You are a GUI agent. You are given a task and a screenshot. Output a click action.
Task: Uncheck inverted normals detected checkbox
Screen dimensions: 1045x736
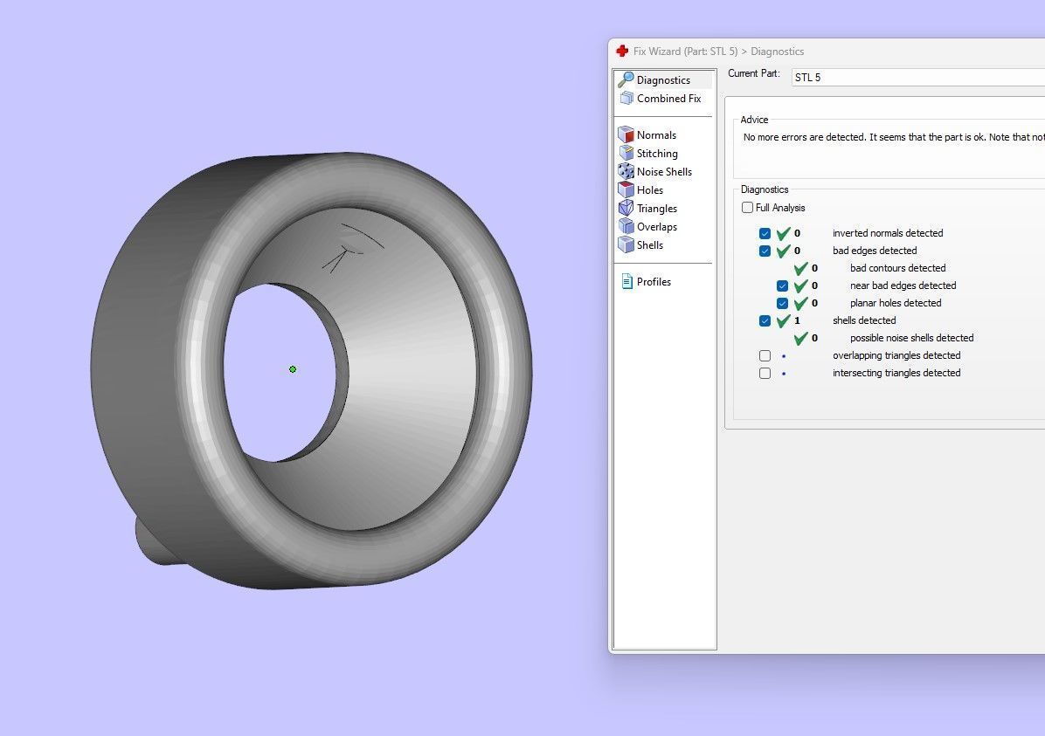coord(765,233)
